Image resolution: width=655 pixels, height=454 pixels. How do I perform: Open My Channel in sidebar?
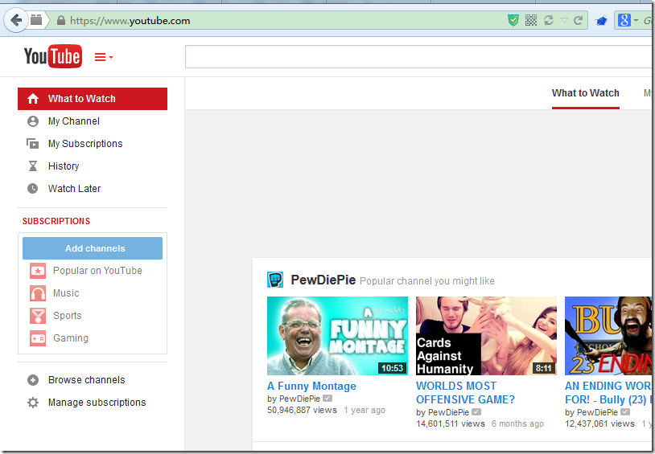(x=74, y=121)
